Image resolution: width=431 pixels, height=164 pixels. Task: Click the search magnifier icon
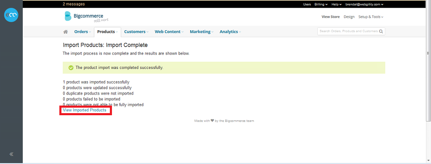coord(381,31)
